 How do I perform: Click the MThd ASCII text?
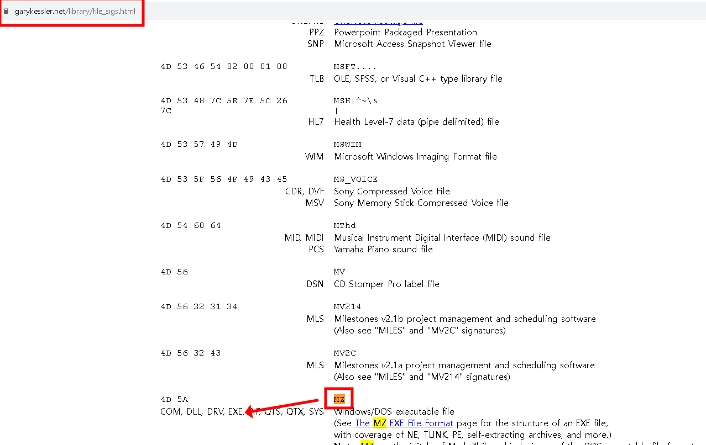(x=344, y=226)
